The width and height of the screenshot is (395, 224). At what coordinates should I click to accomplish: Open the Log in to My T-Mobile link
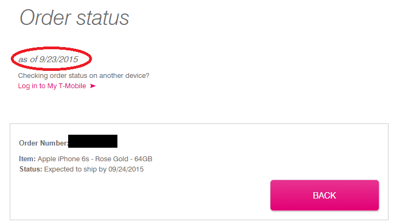point(52,86)
